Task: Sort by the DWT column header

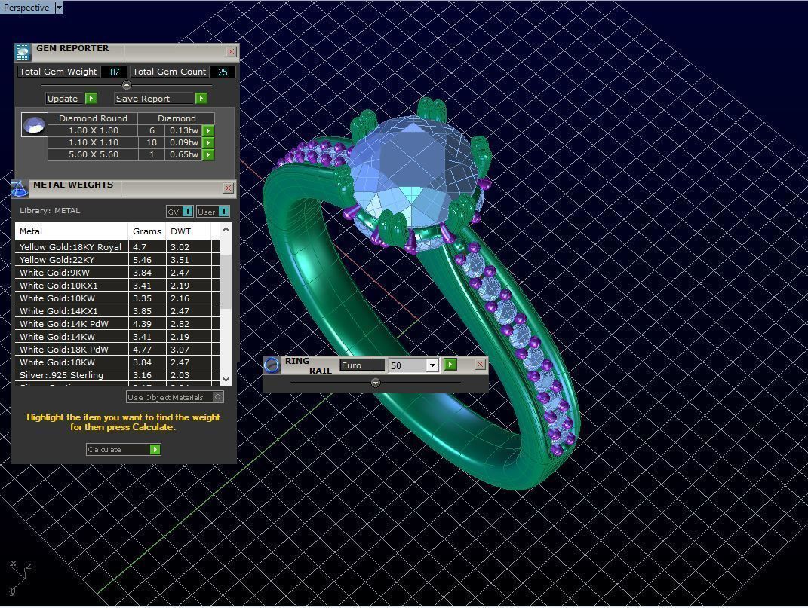Action: tap(189, 231)
